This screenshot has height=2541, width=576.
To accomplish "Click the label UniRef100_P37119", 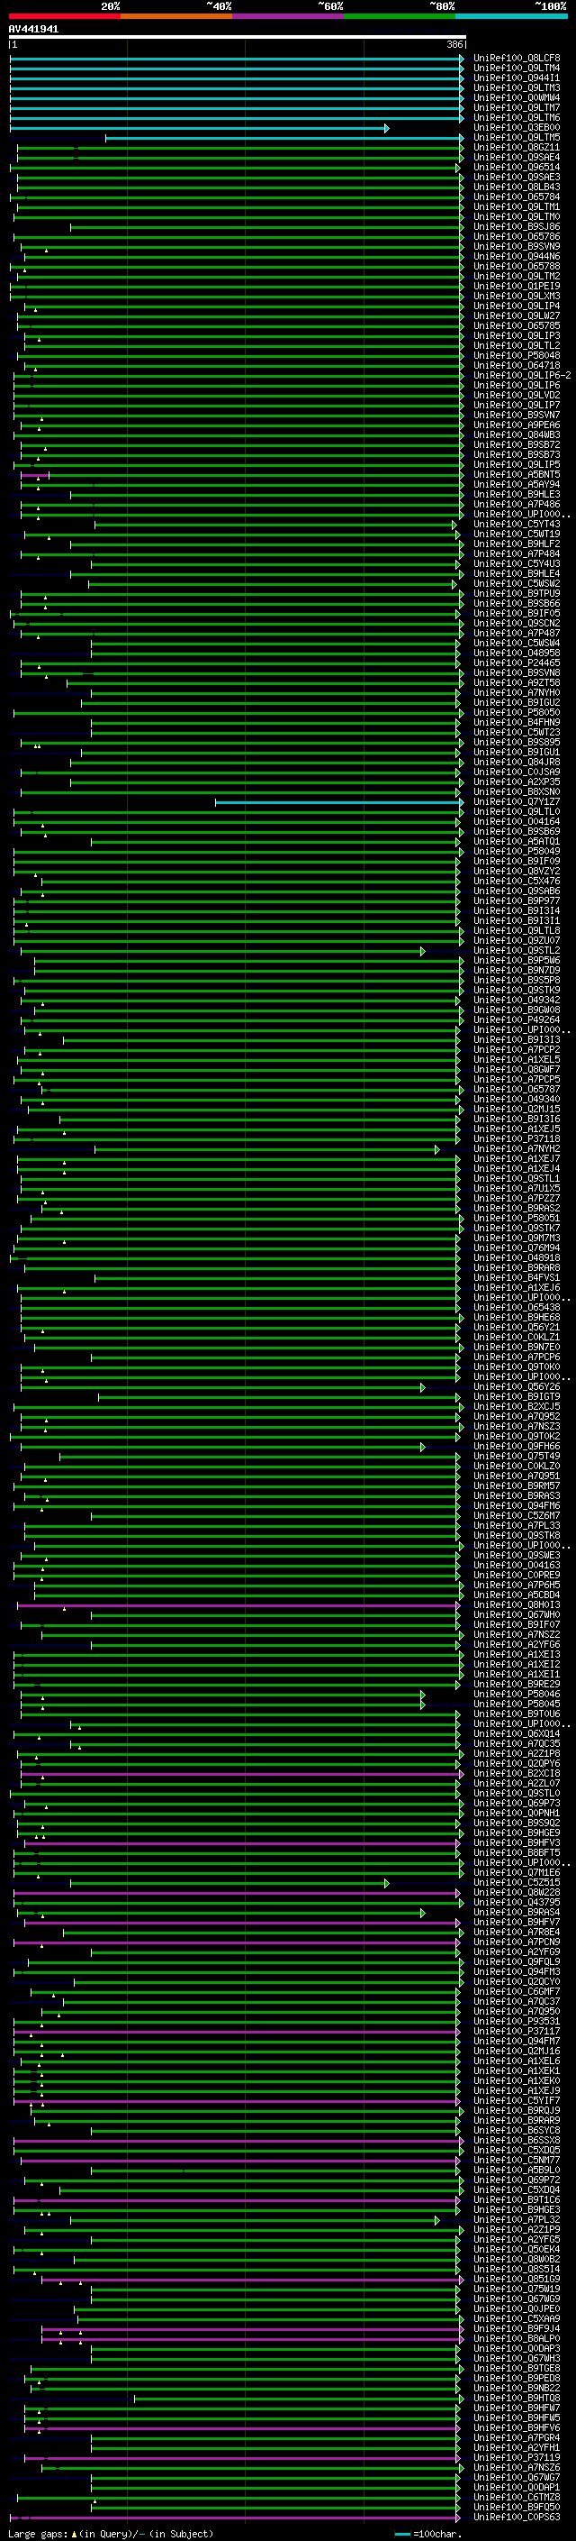I will click(x=516, y=2458).
